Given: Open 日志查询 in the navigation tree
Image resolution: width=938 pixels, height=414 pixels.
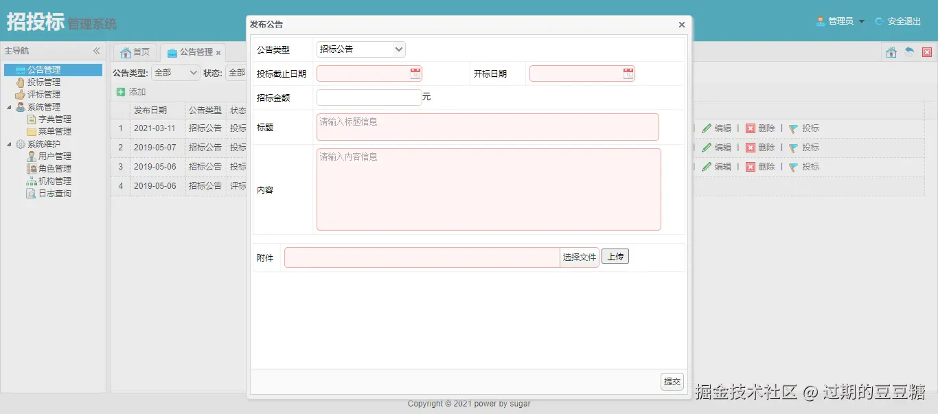Looking at the screenshot, I should (55, 194).
